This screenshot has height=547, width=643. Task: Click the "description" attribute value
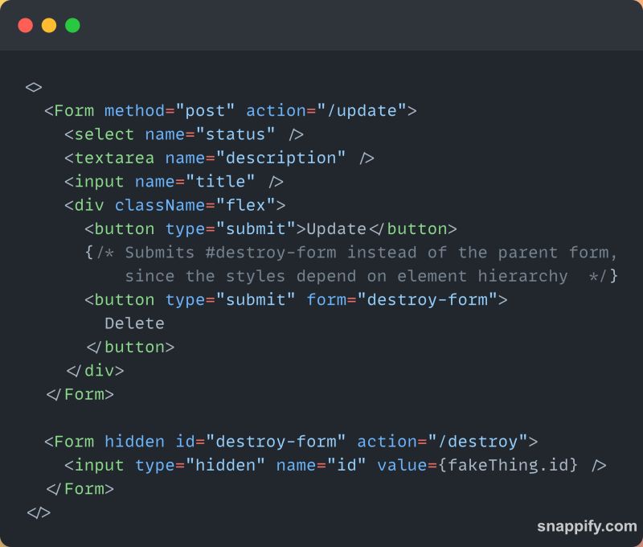point(281,158)
